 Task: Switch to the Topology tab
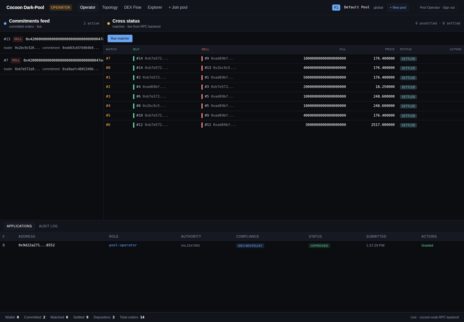[110, 7]
